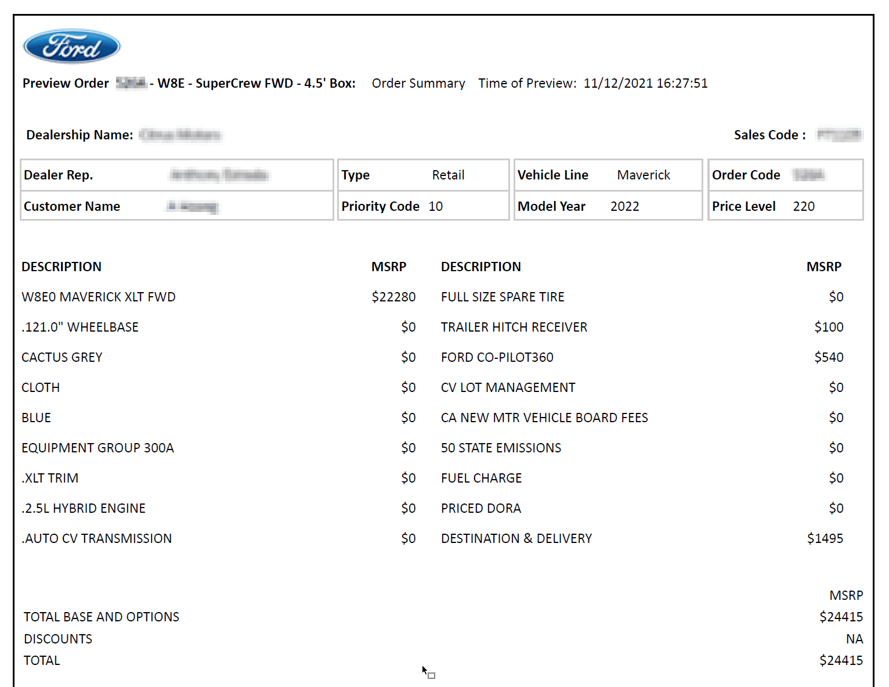
Task: Click the 'Model Year' label
Action: click(x=551, y=207)
